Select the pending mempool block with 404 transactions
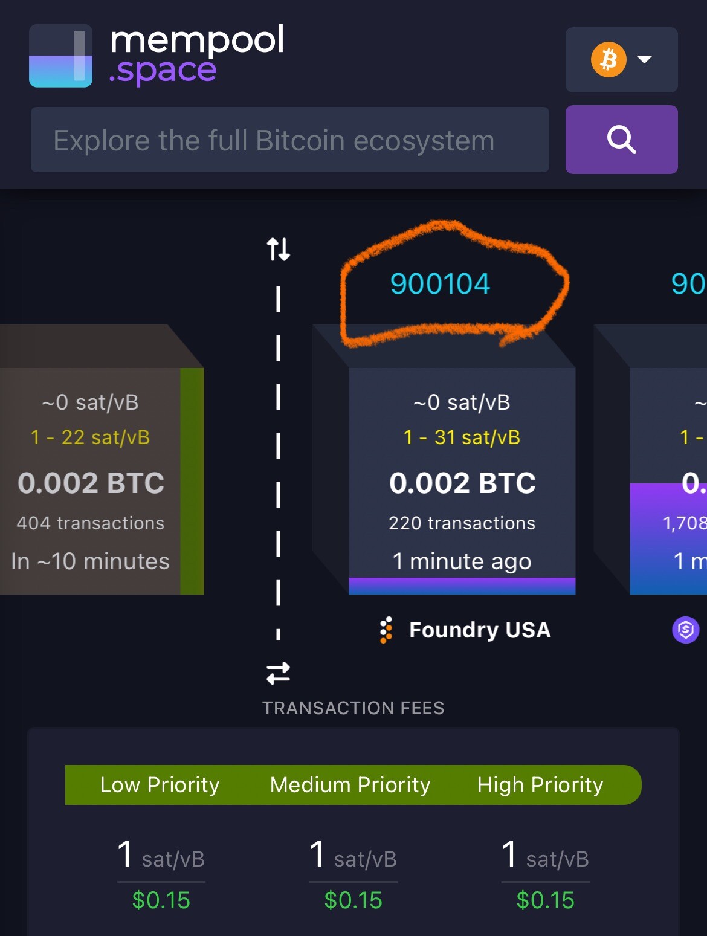707x936 pixels. pyautogui.click(x=102, y=481)
